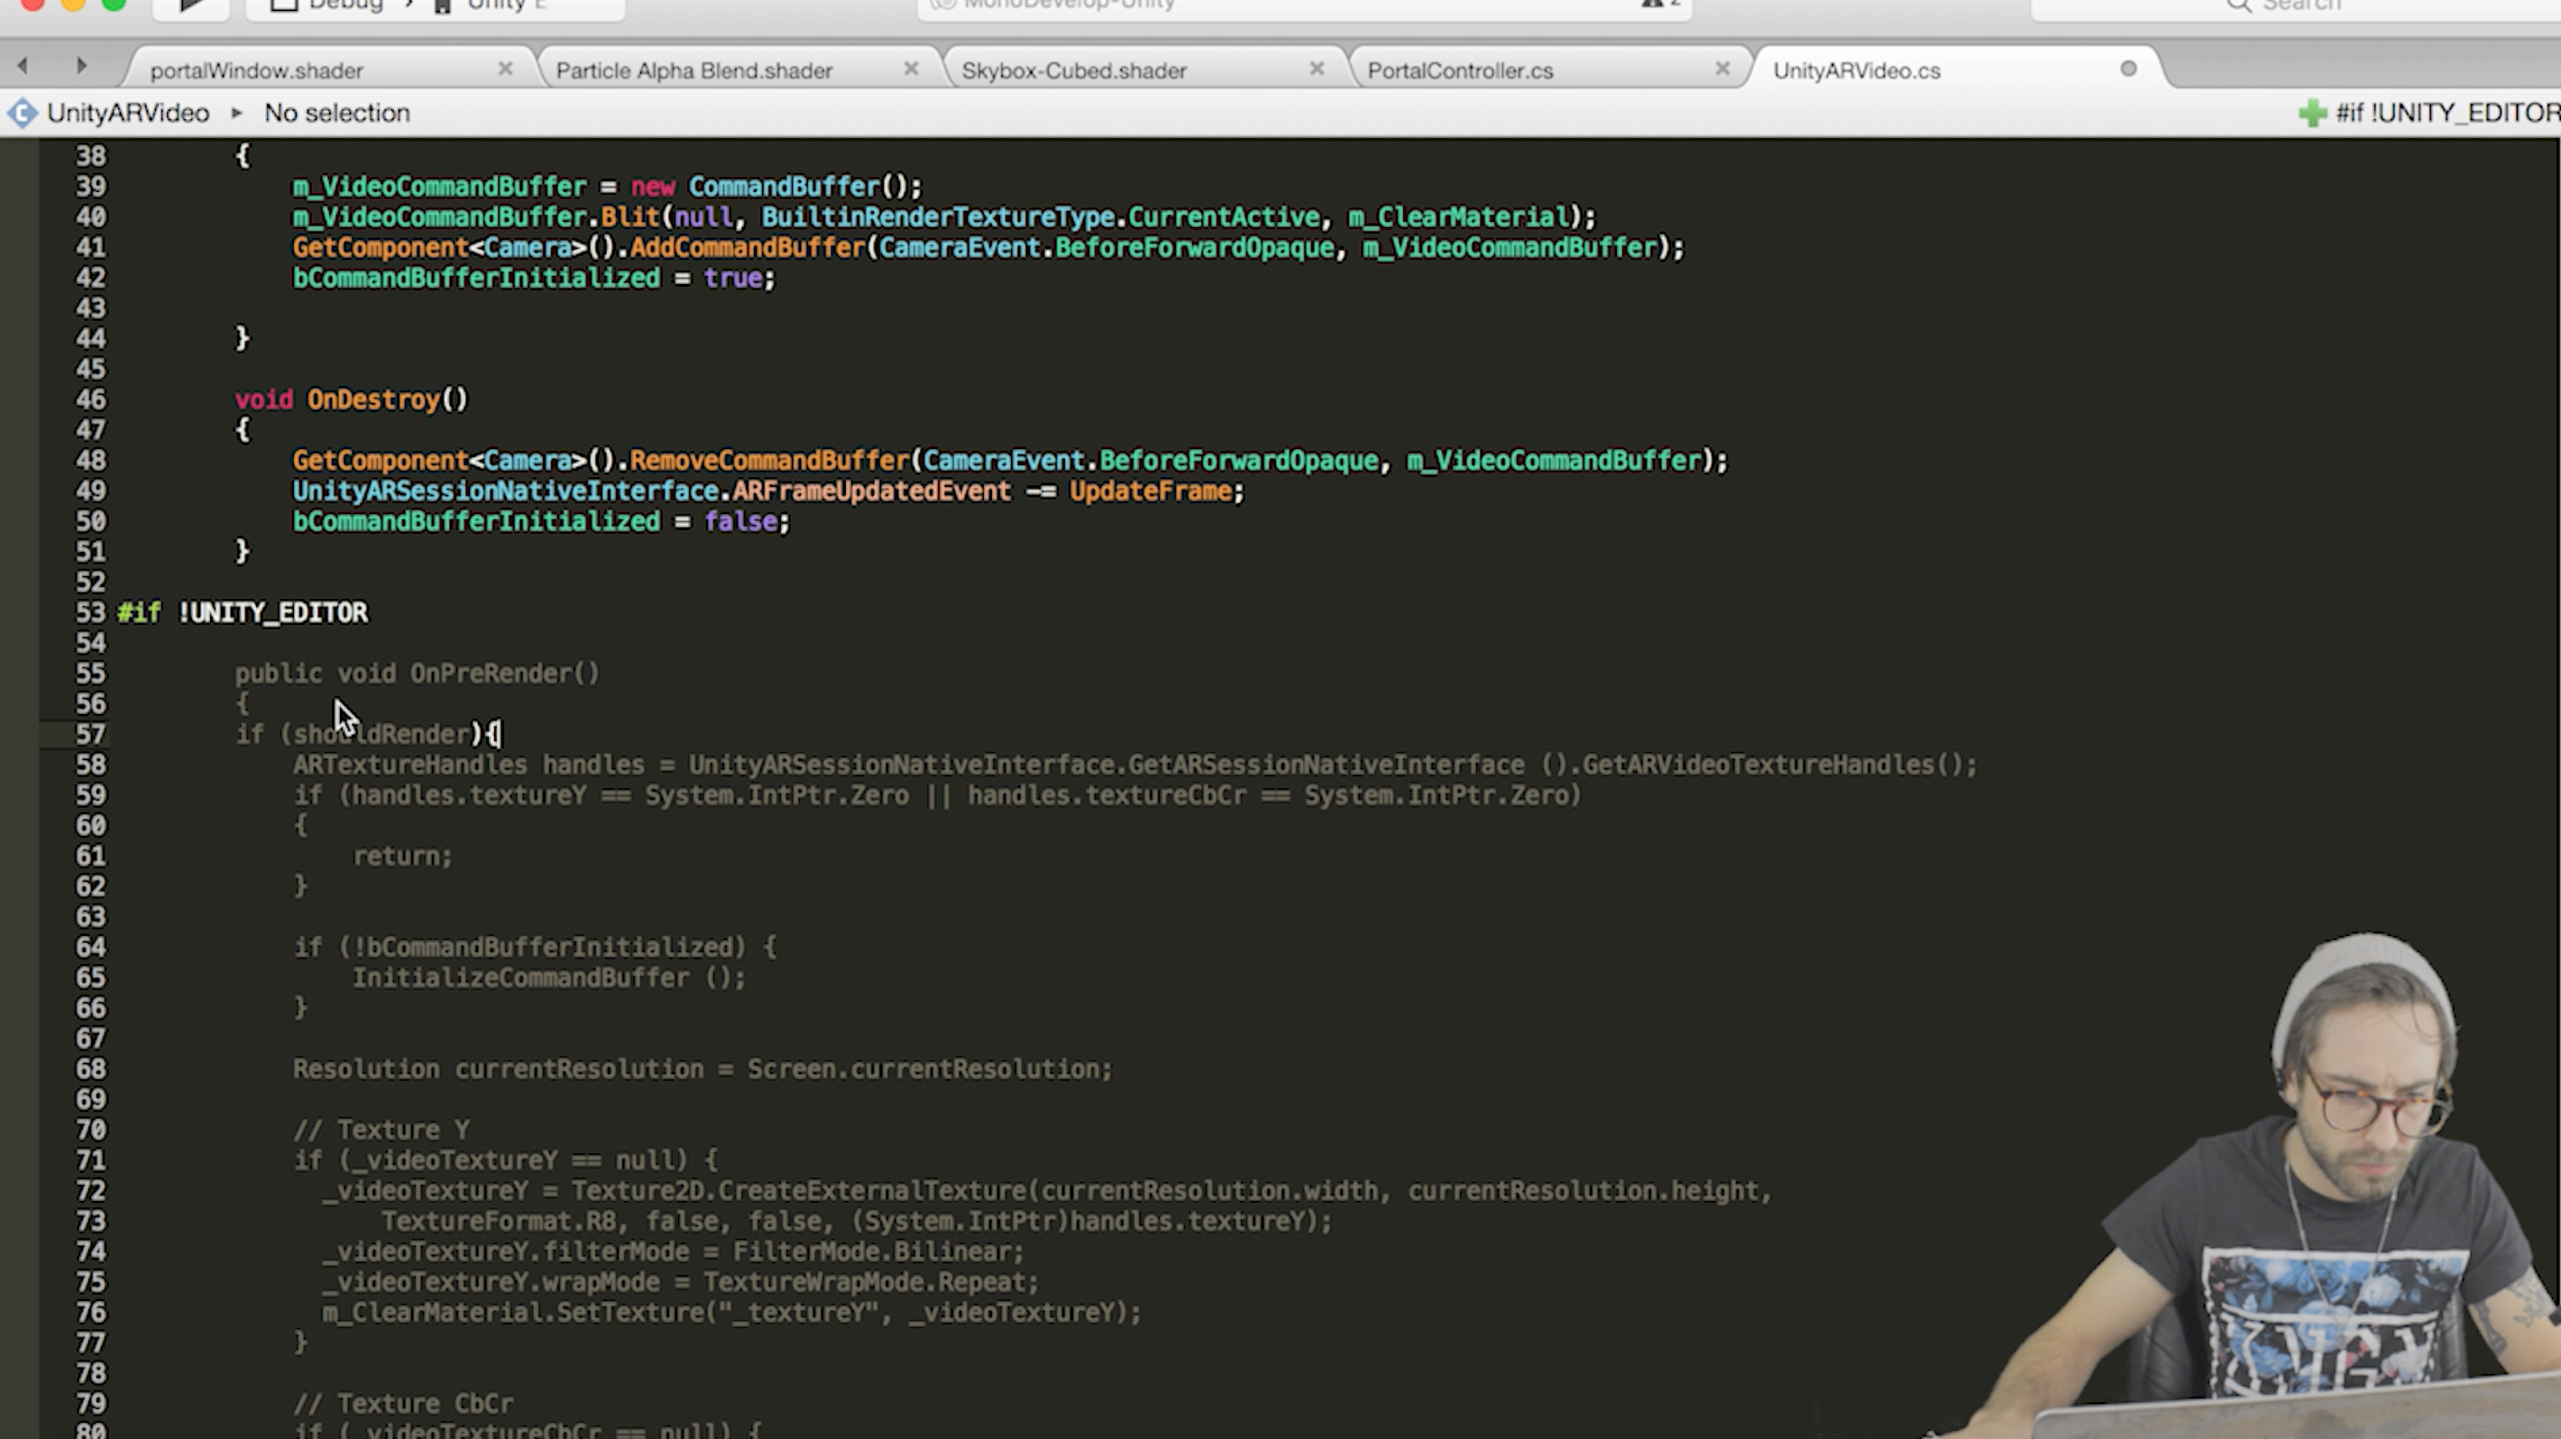2561x1439 pixels.
Task: Click 'Blit' on line 40
Action: pos(629,217)
